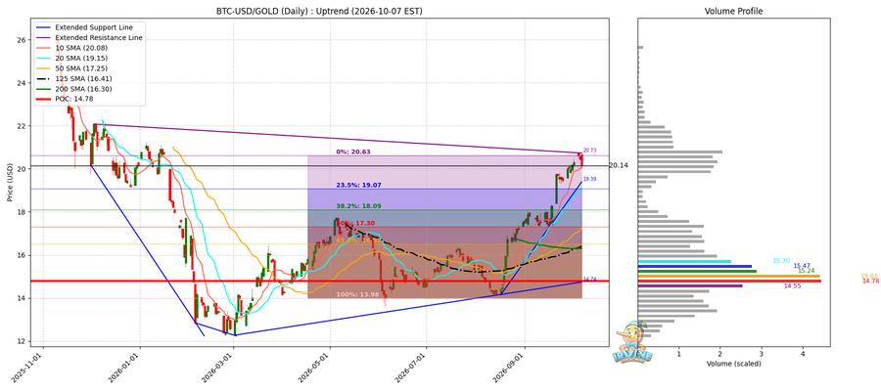The width and height of the screenshot is (881, 391).
Task: Click the date tick "2026-05-01"
Action: click(x=315, y=368)
